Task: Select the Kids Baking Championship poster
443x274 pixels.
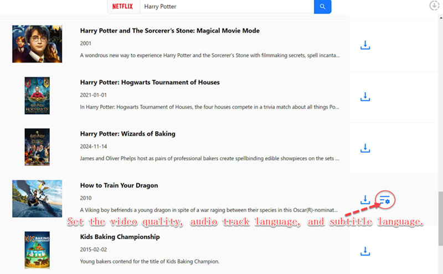Action: (37, 250)
